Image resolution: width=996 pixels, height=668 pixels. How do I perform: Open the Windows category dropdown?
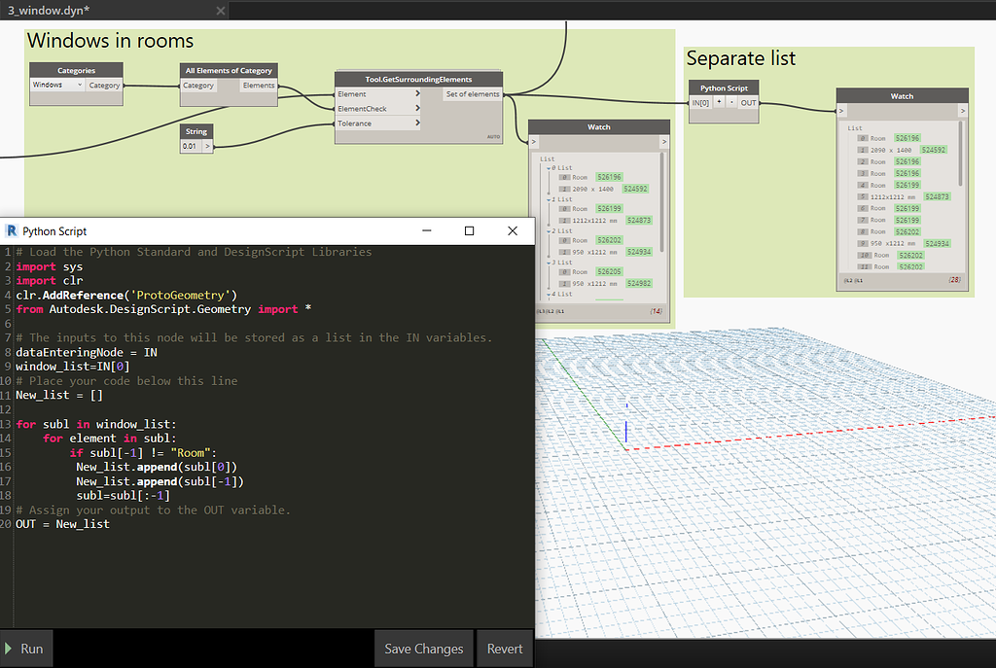56,85
